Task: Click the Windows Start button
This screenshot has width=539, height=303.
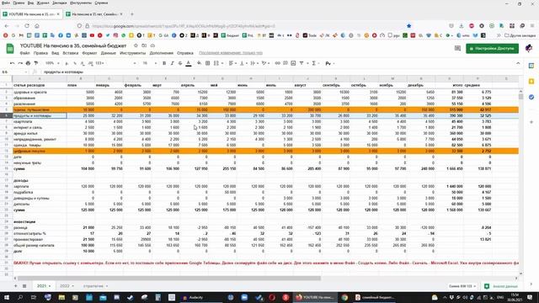Action: click(x=7, y=297)
